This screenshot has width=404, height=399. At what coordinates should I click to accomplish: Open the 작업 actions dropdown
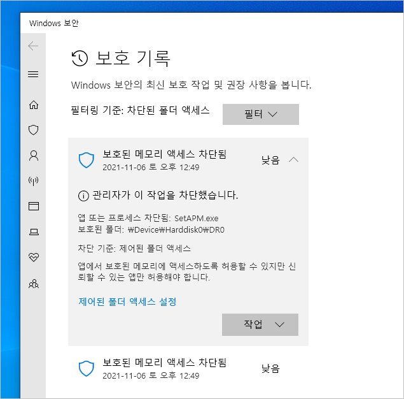tap(260, 324)
